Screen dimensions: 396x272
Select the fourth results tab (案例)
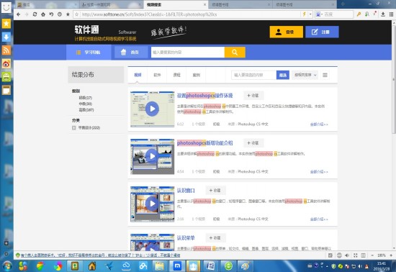pos(197,75)
